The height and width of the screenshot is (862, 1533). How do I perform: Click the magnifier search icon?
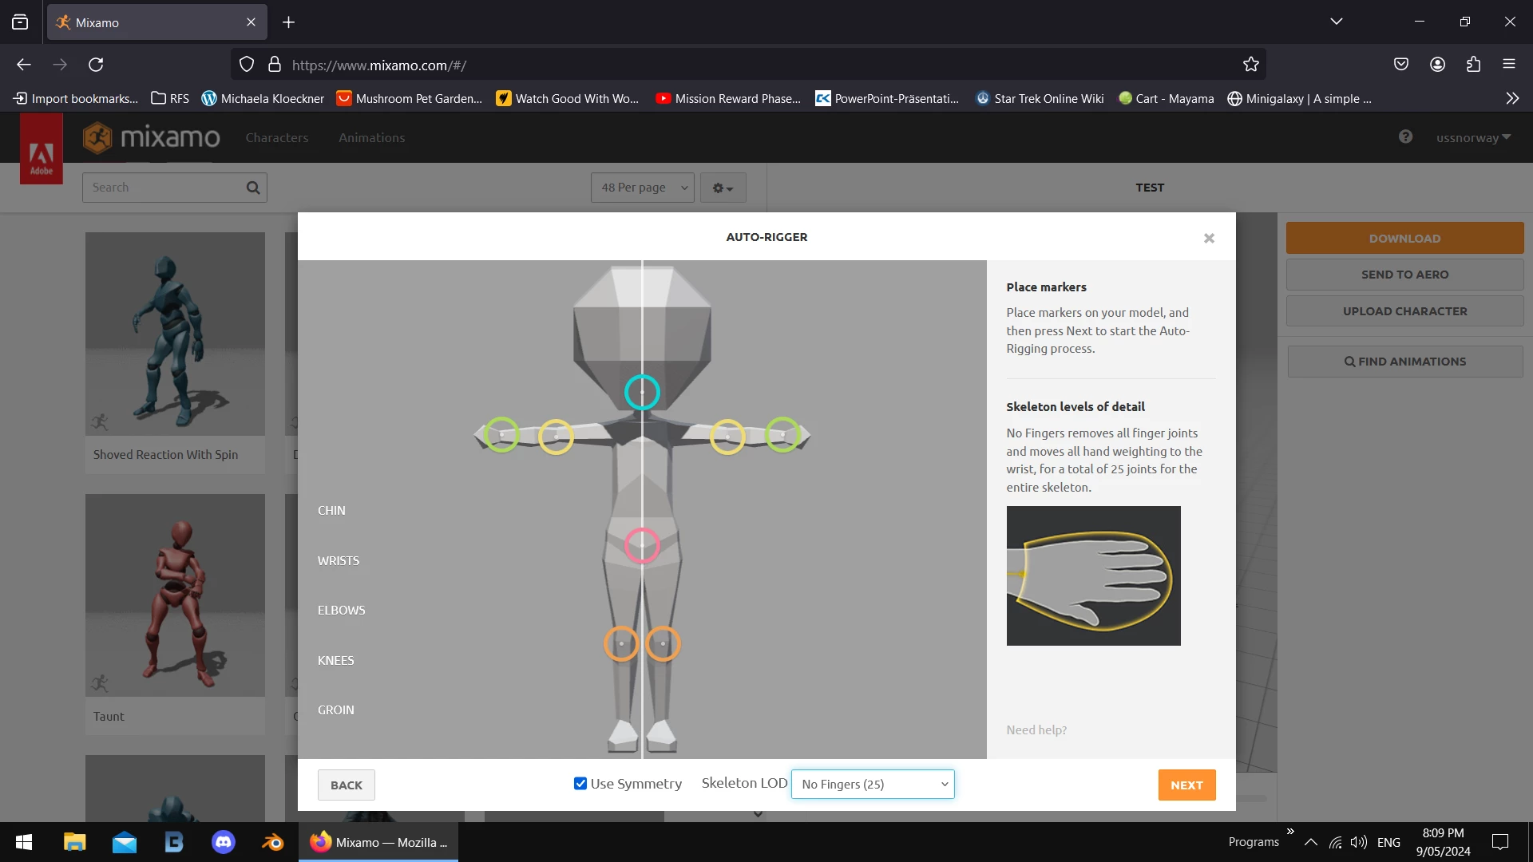[253, 188]
